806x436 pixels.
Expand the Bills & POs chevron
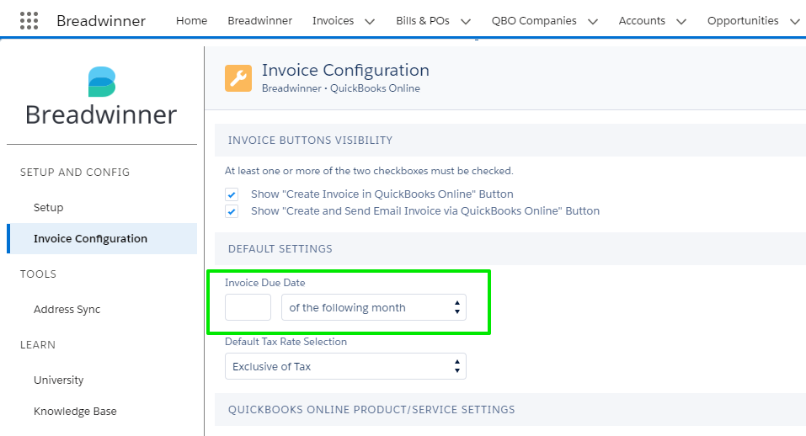click(x=466, y=22)
